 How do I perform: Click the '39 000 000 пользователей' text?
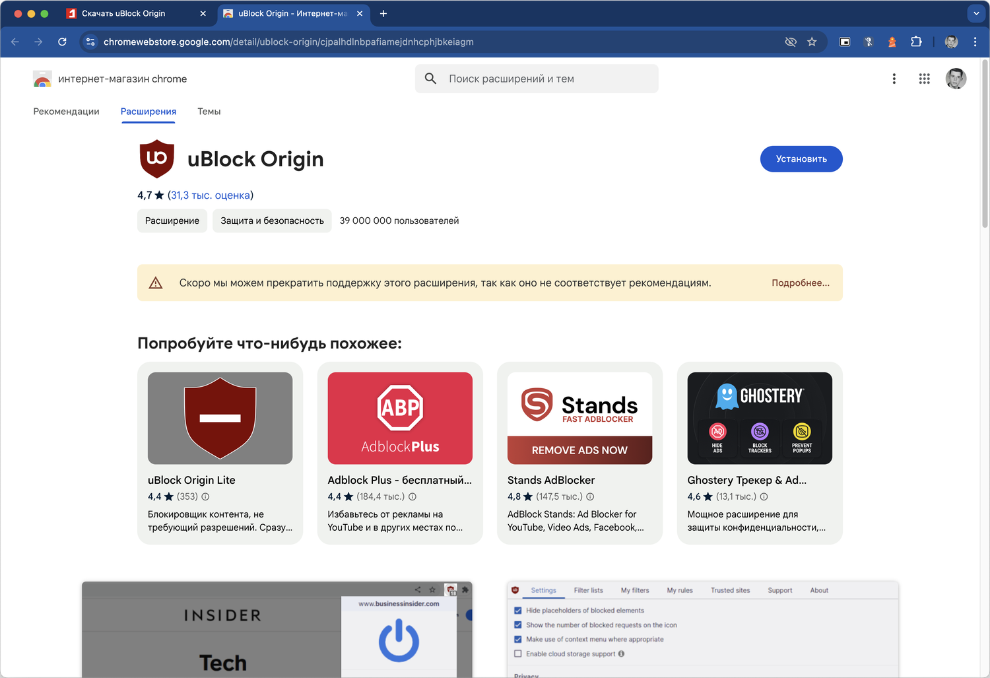(399, 220)
